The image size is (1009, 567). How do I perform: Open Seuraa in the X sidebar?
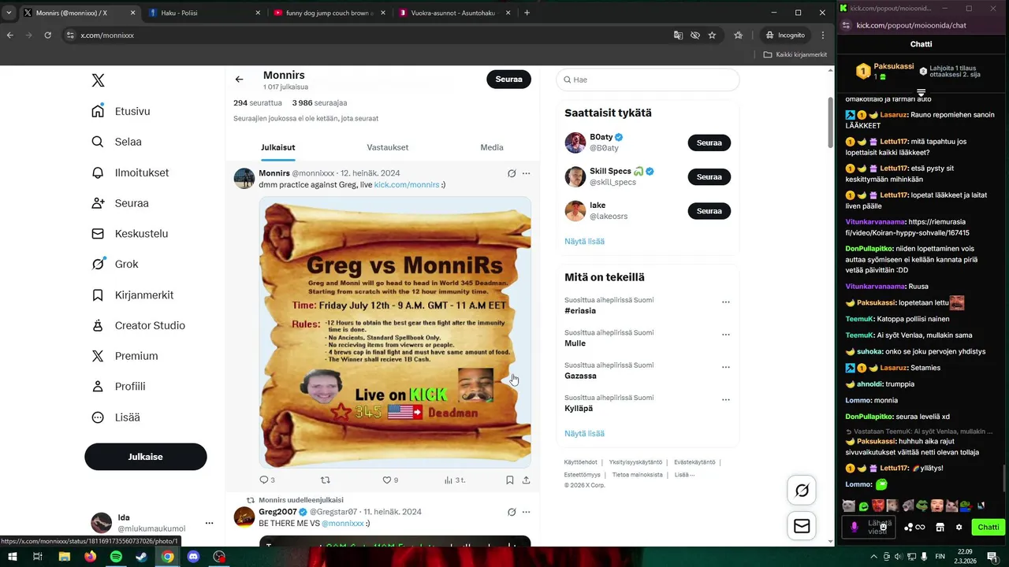point(121,203)
